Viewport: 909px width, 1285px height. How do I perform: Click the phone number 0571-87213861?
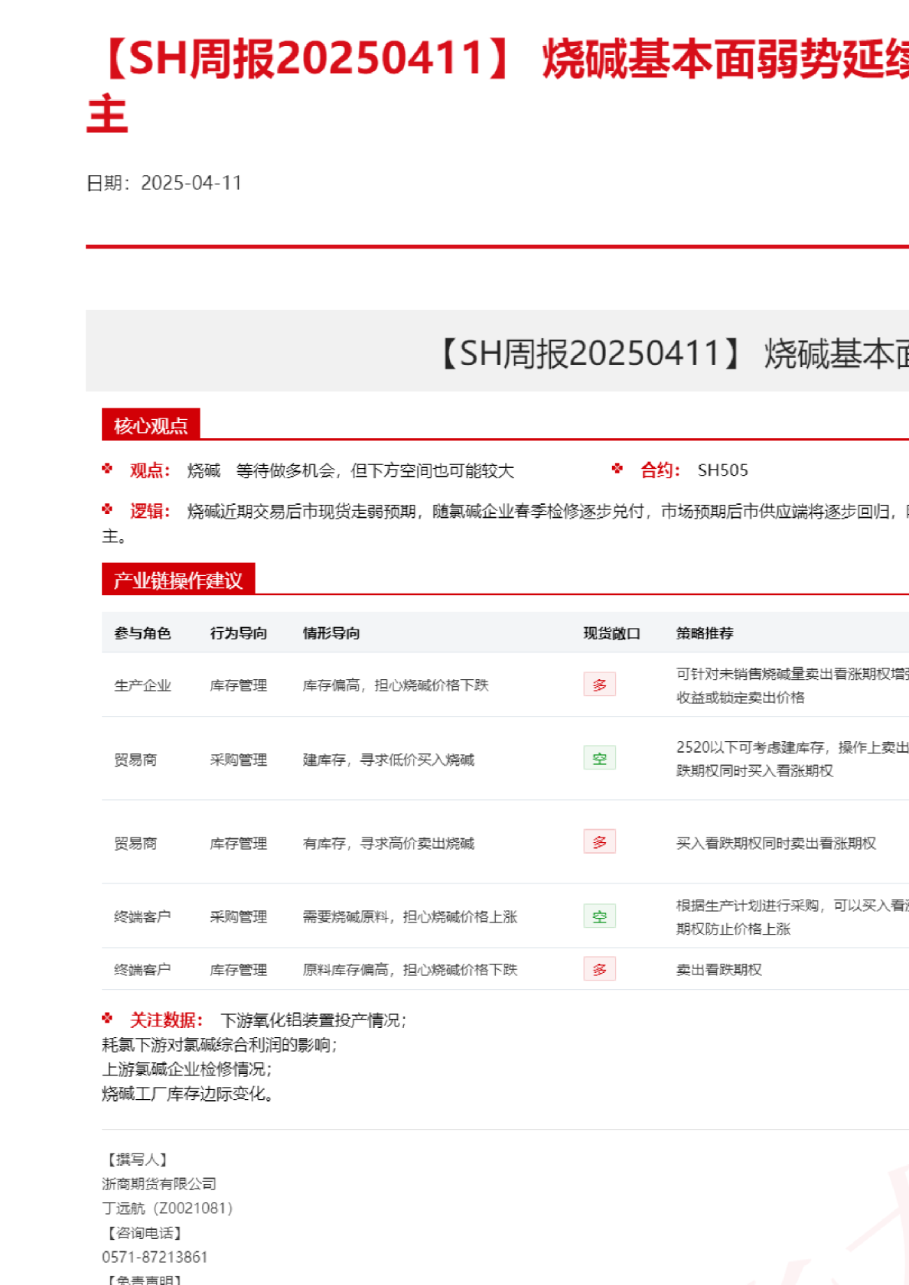[x=155, y=1257]
